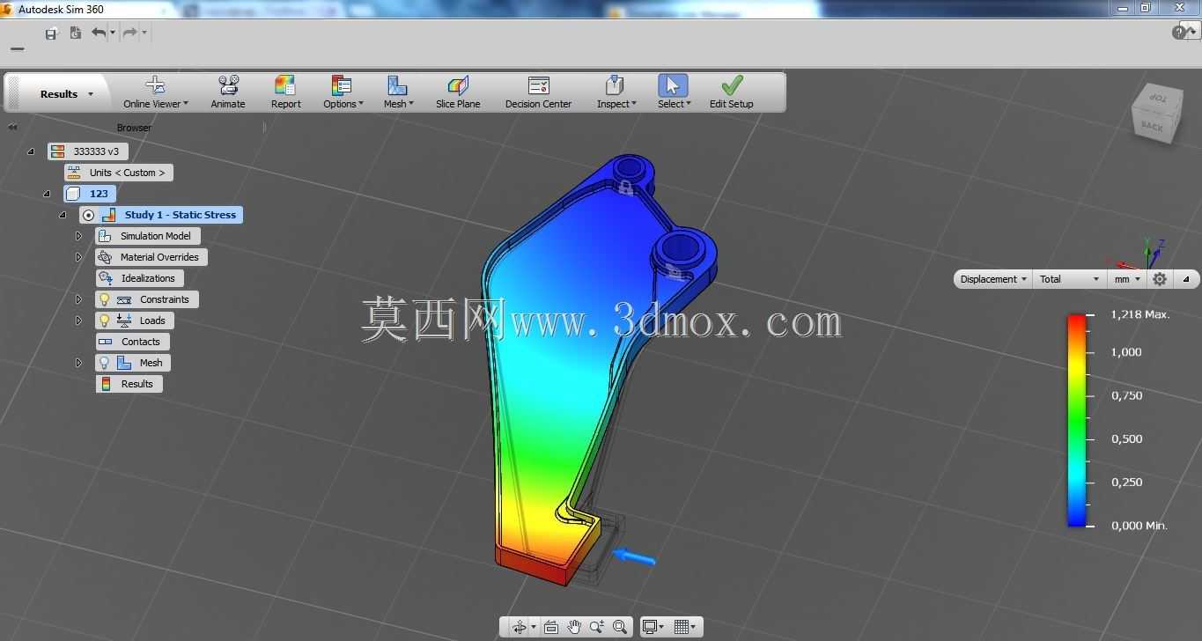The image size is (1202, 641).
Task: Activate the Orbit navigation tool
Action: click(x=519, y=627)
